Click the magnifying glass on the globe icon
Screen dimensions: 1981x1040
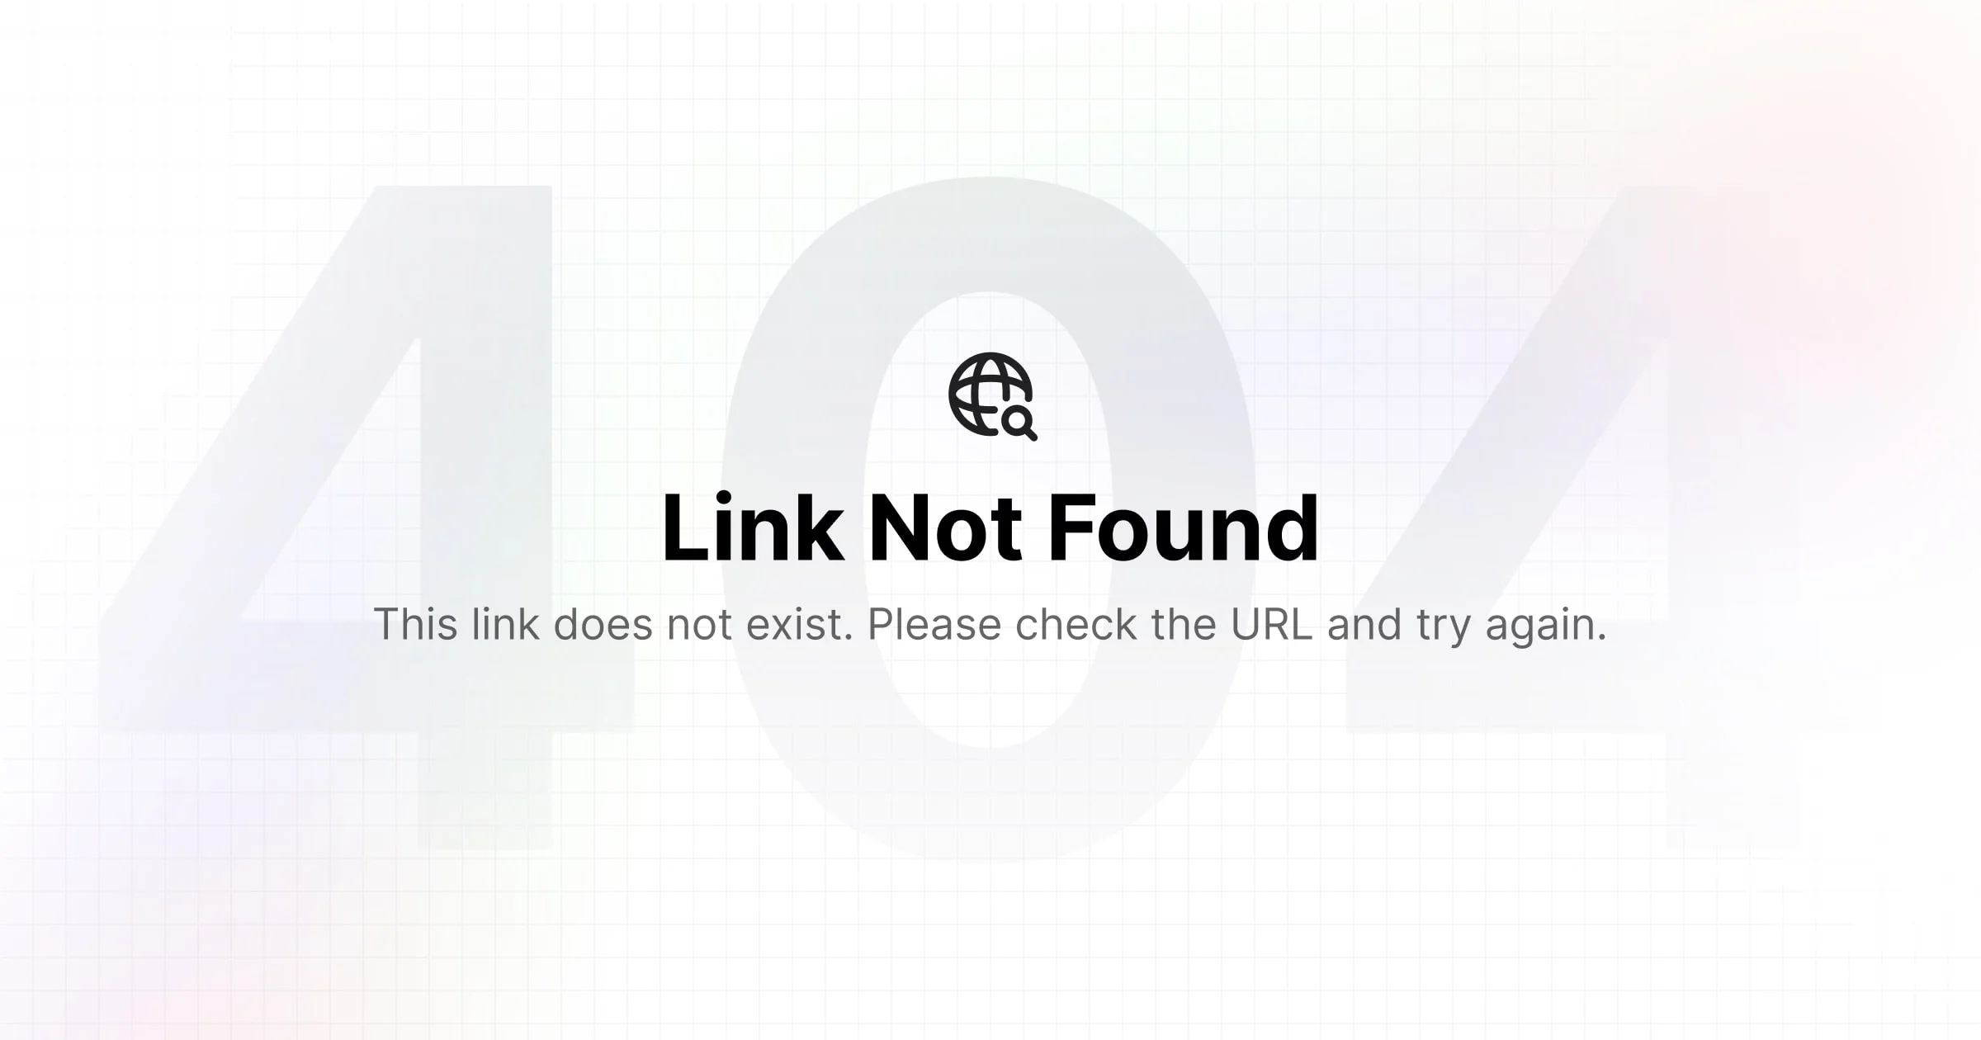click(1020, 423)
